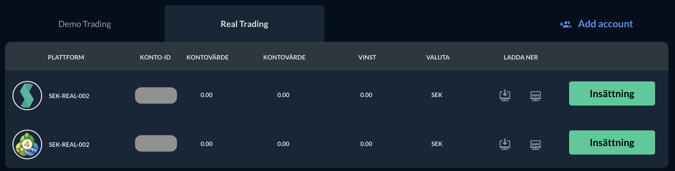675x171 pixels.
Task: Click the hidden account ID in the MetaTrader 4 row
Action: click(x=156, y=143)
